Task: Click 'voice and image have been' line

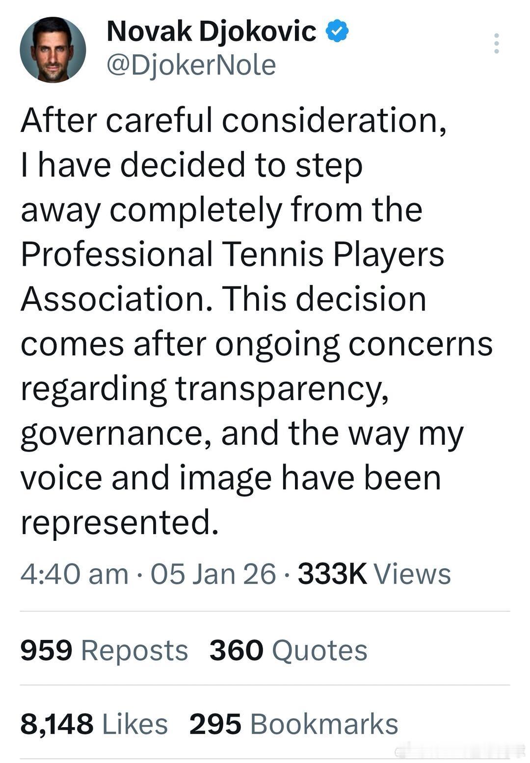Action: click(231, 478)
